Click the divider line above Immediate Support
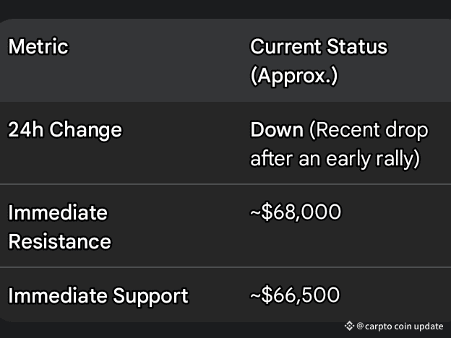 click(225, 267)
